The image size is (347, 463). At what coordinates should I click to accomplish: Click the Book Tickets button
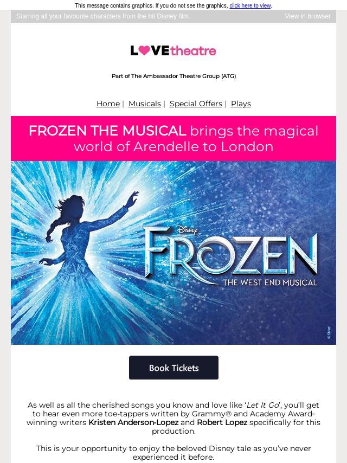[173, 368]
